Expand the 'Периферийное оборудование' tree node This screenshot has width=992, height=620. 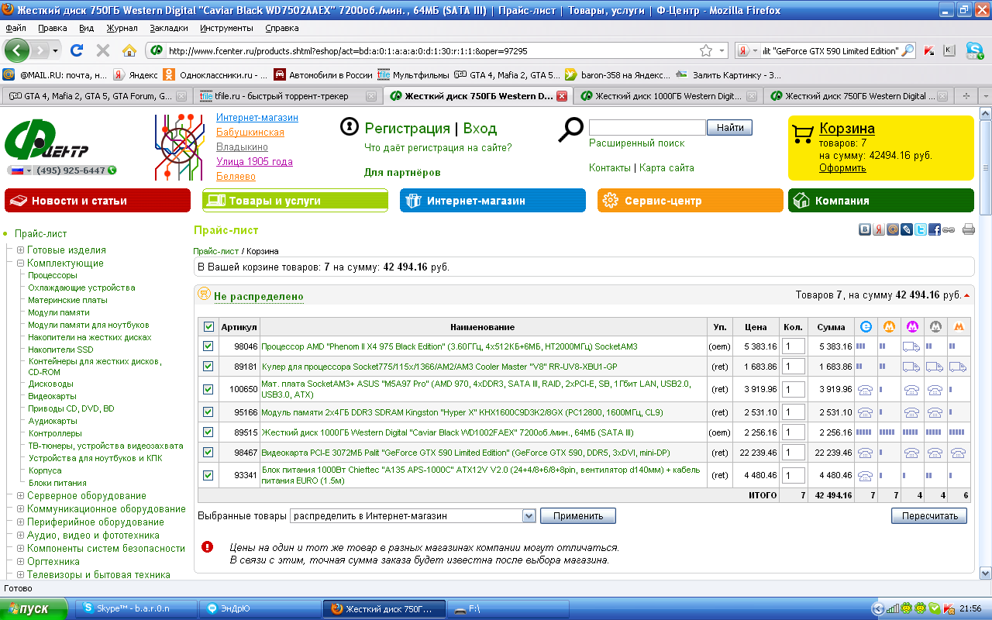20,522
